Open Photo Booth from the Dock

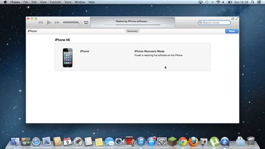[130, 142]
